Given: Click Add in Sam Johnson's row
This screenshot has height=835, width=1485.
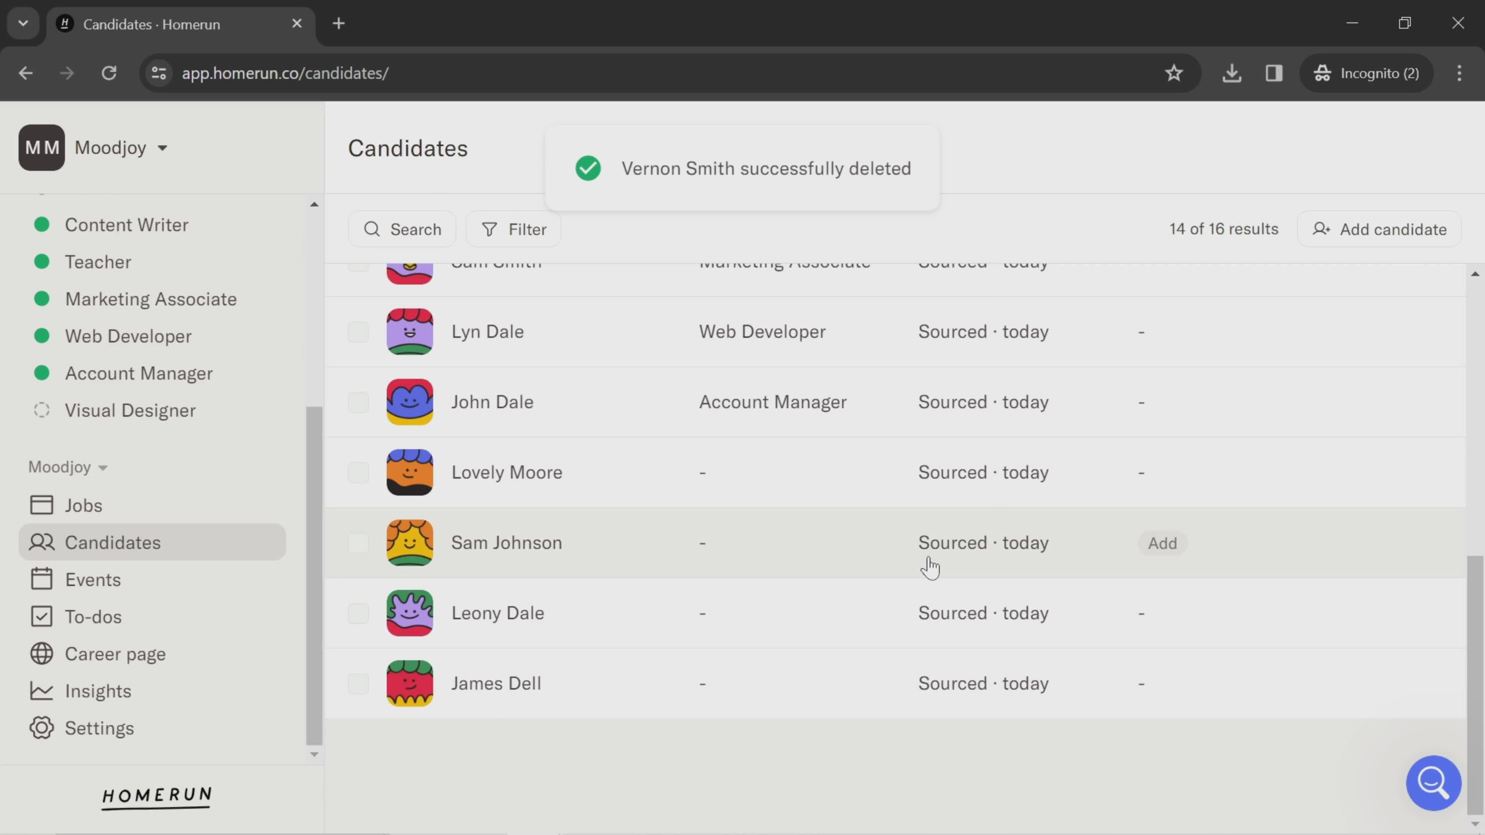Looking at the screenshot, I should (x=1162, y=543).
